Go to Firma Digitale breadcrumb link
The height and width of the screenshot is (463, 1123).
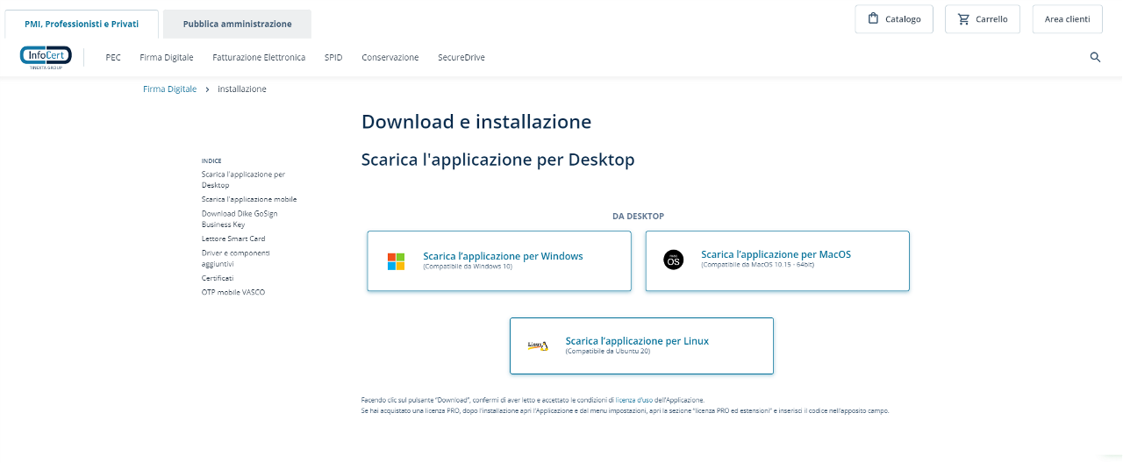(169, 89)
